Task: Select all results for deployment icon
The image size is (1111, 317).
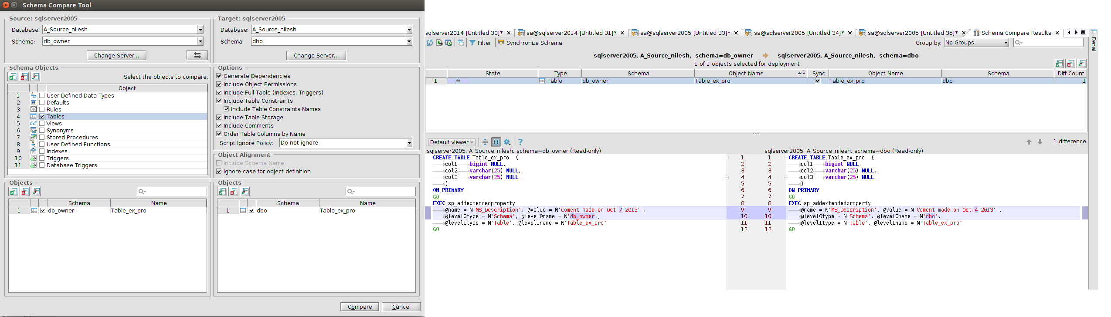Action: tap(1059, 64)
